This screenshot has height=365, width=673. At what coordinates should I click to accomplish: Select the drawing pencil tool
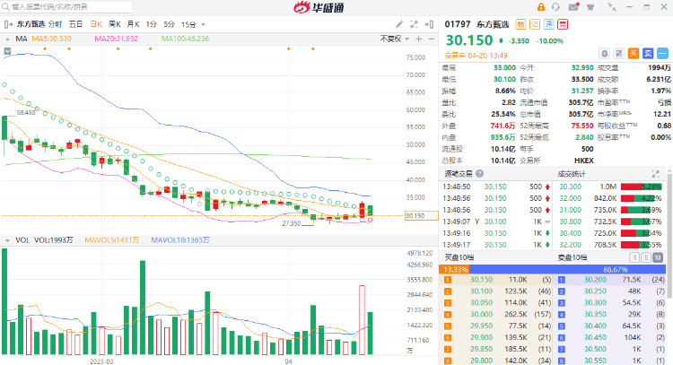pyautogui.click(x=399, y=24)
